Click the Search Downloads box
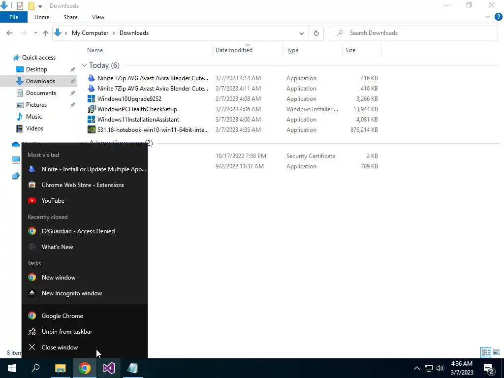This screenshot has height=378, width=504. click(413, 33)
